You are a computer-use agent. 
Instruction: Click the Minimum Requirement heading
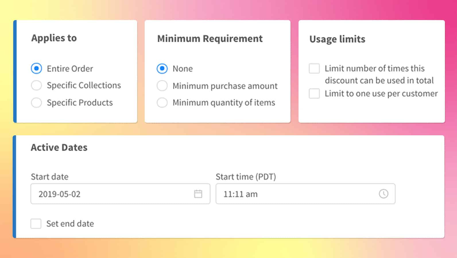tap(210, 38)
